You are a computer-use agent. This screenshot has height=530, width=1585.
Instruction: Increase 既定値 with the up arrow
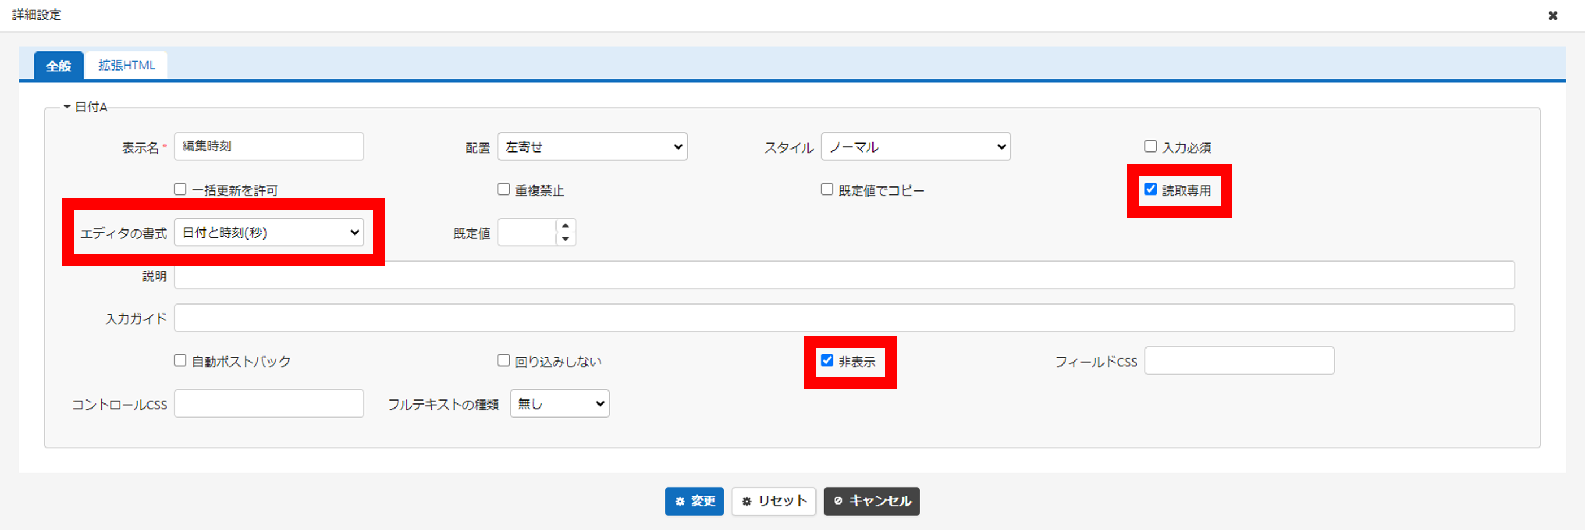point(566,225)
